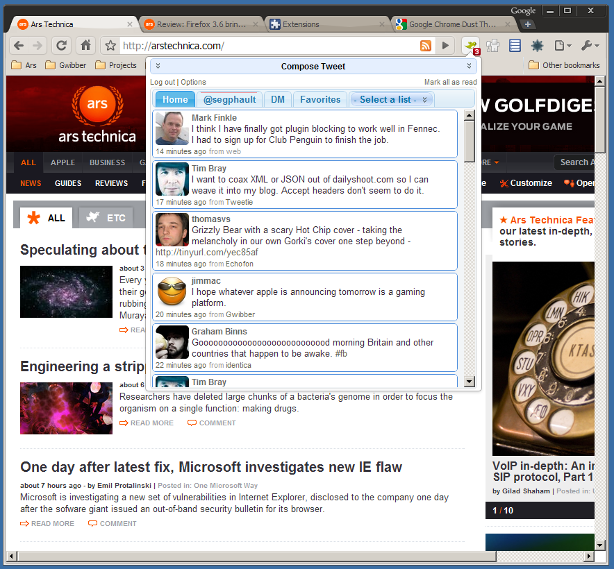Open the Twitter bird extension icon
Screen dimensions: 614x569
471,46
